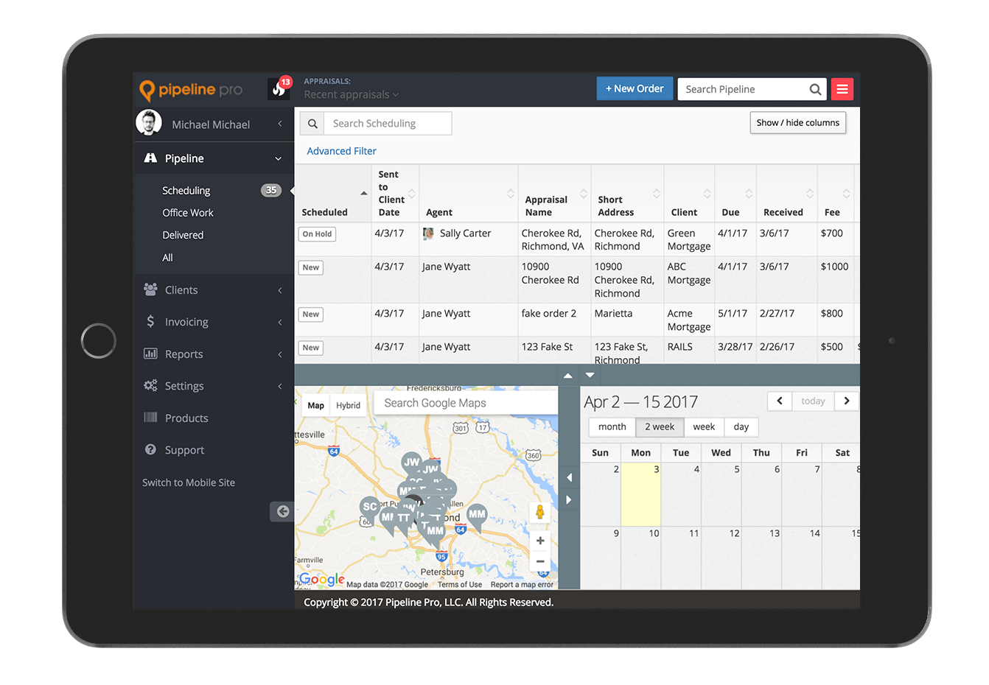989x685 pixels.
Task: Go to previous calendar period
Action: (x=780, y=401)
